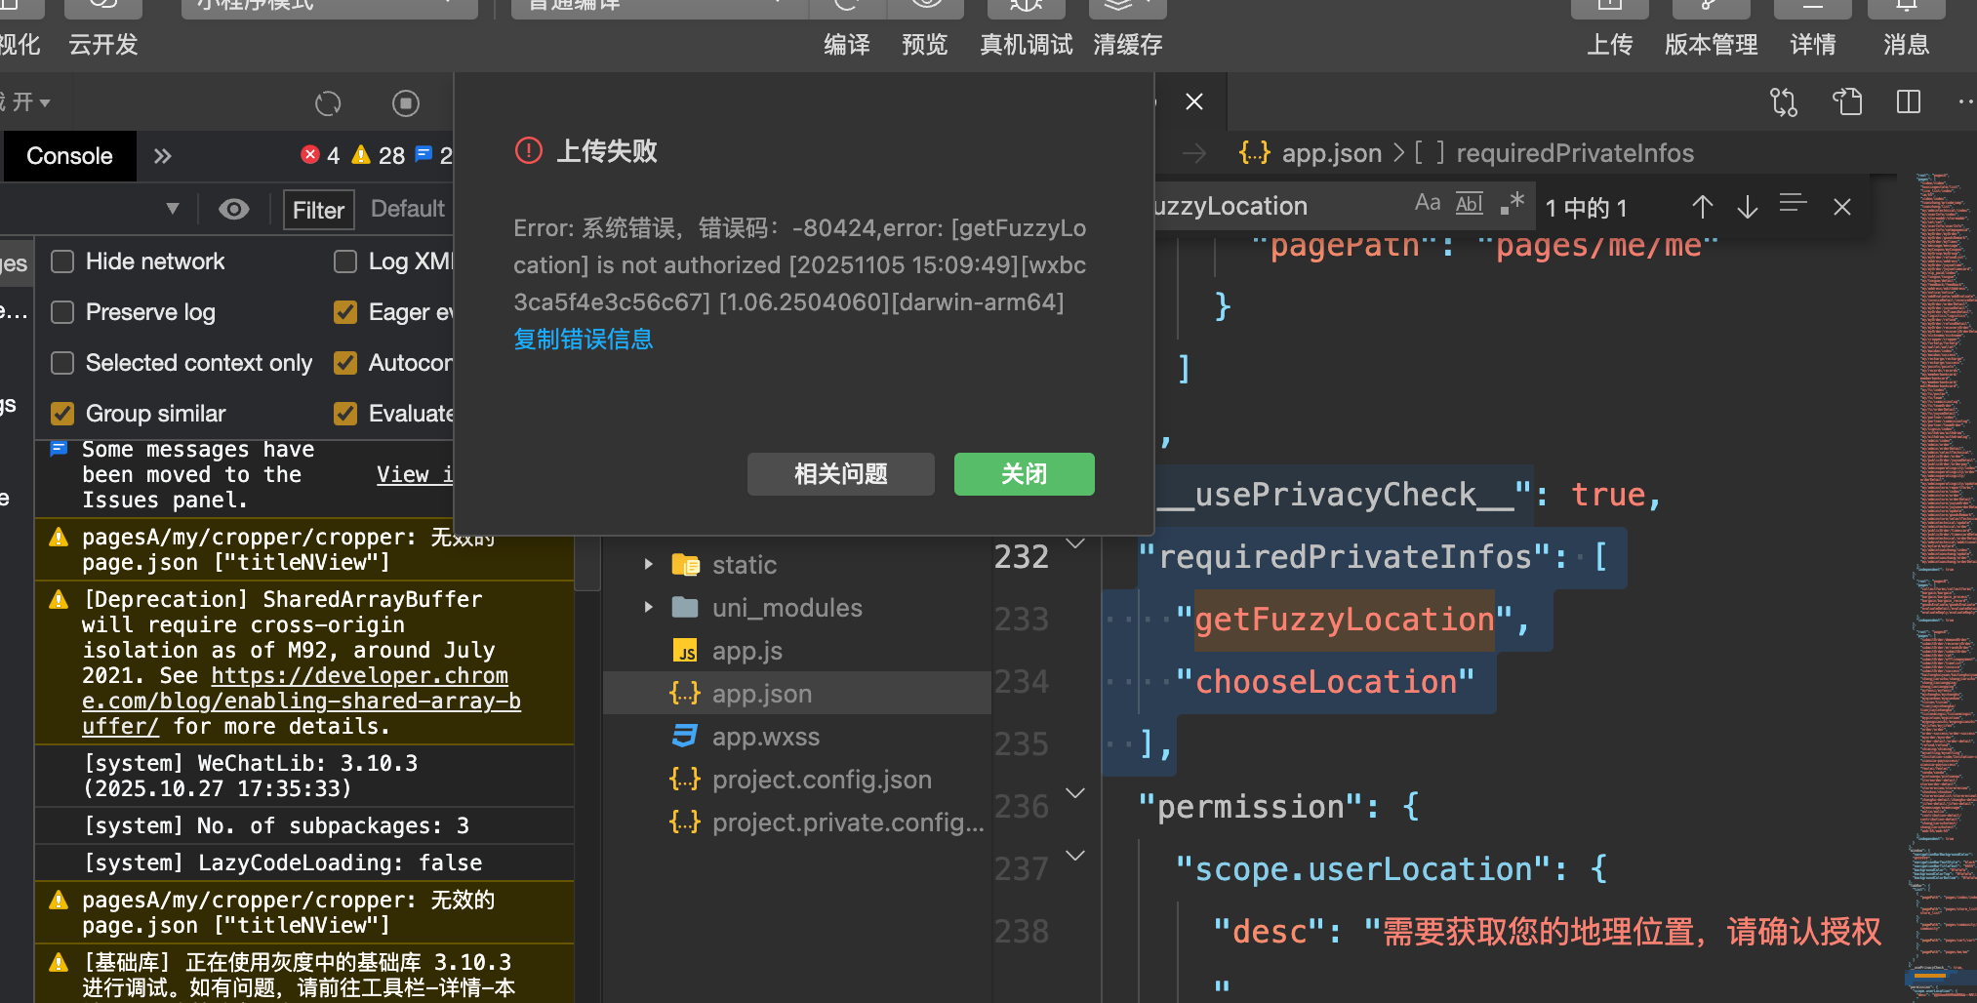Click the blue message count icon
This screenshot has height=1003, width=1977.
point(424,154)
